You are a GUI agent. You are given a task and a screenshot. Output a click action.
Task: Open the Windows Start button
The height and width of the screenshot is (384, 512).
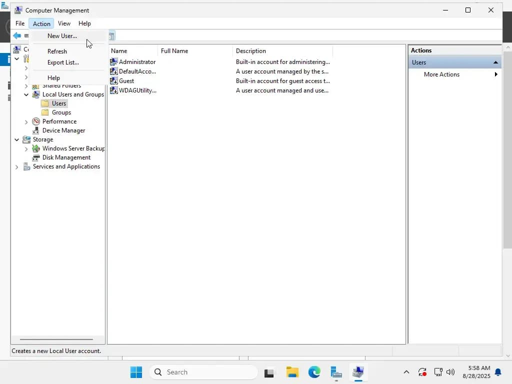(x=136, y=372)
